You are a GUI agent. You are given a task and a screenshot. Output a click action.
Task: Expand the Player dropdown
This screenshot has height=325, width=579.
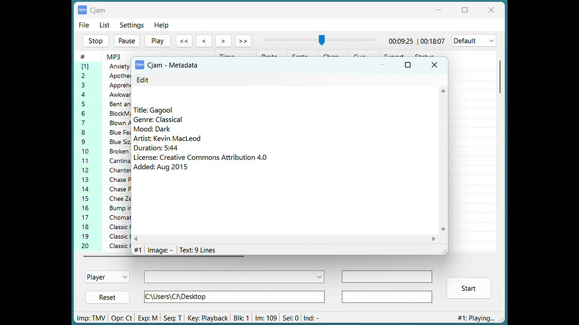pos(107,277)
